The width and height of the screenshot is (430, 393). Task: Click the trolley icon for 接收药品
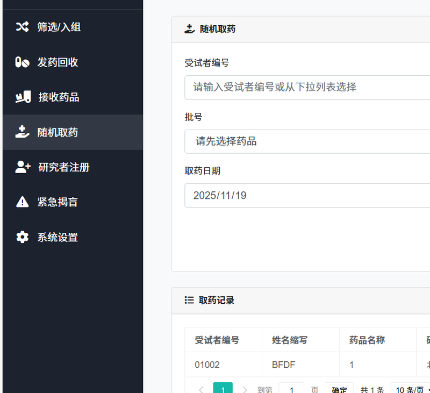click(23, 97)
